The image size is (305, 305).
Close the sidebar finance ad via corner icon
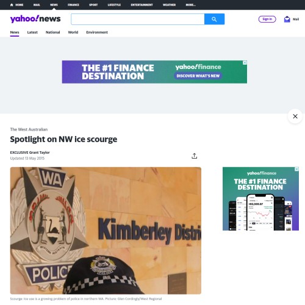(x=296, y=169)
